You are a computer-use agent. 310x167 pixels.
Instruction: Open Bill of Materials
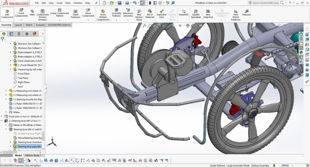coord(150,14)
